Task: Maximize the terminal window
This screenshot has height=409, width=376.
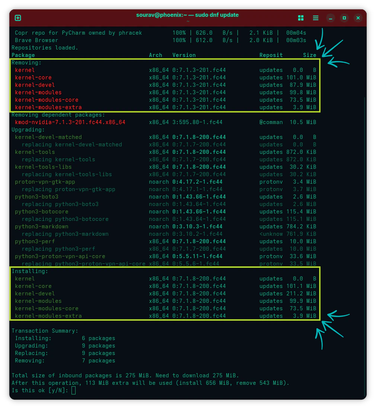Action: point(344,18)
